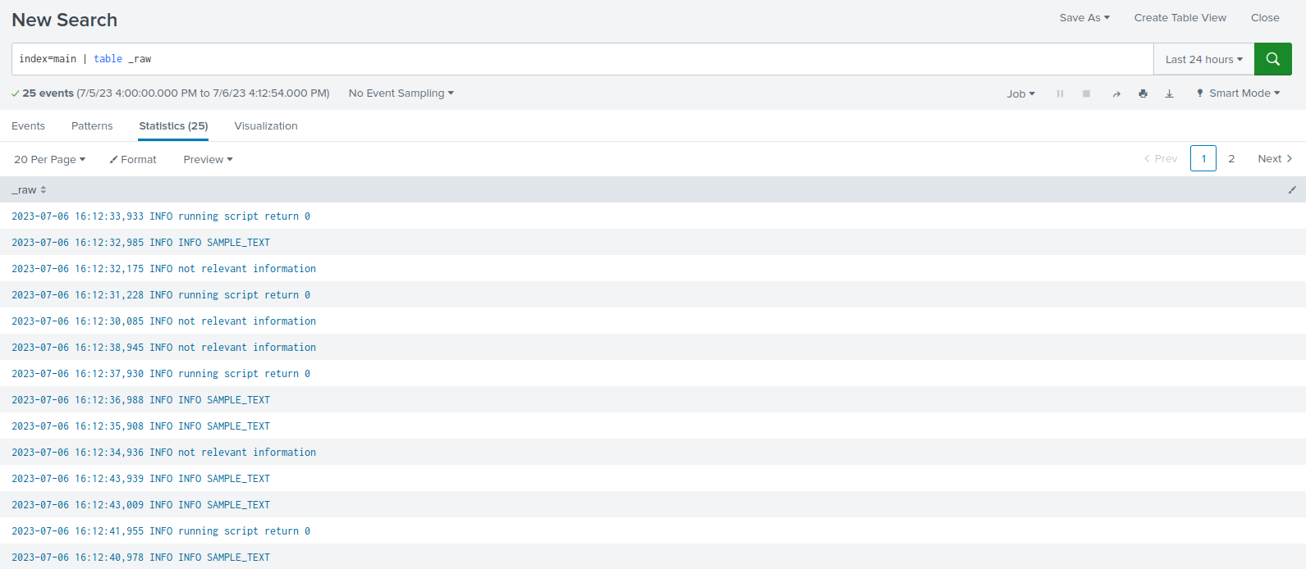The image size is (1306, 569).
Task: Expand the Preview options dropdown
Action: [208, 160]
